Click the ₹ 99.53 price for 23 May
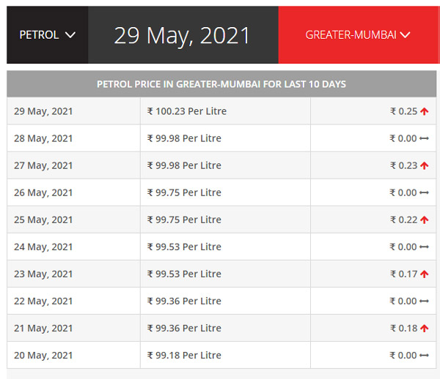The height and width of the screenshot is (379, 440). pyautogui.click(x=184, y=274)
